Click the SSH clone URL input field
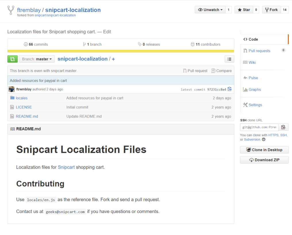The height and width of the screenshot is (235, 292). (x=259, y=127)
